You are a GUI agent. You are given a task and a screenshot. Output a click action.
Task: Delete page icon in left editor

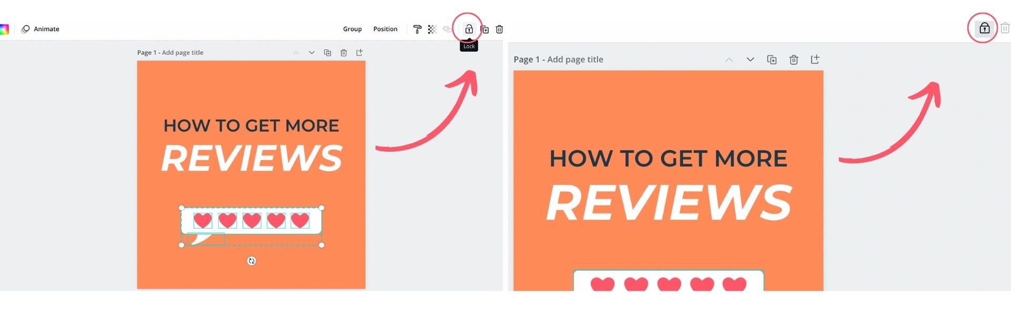tap(344, 53)
